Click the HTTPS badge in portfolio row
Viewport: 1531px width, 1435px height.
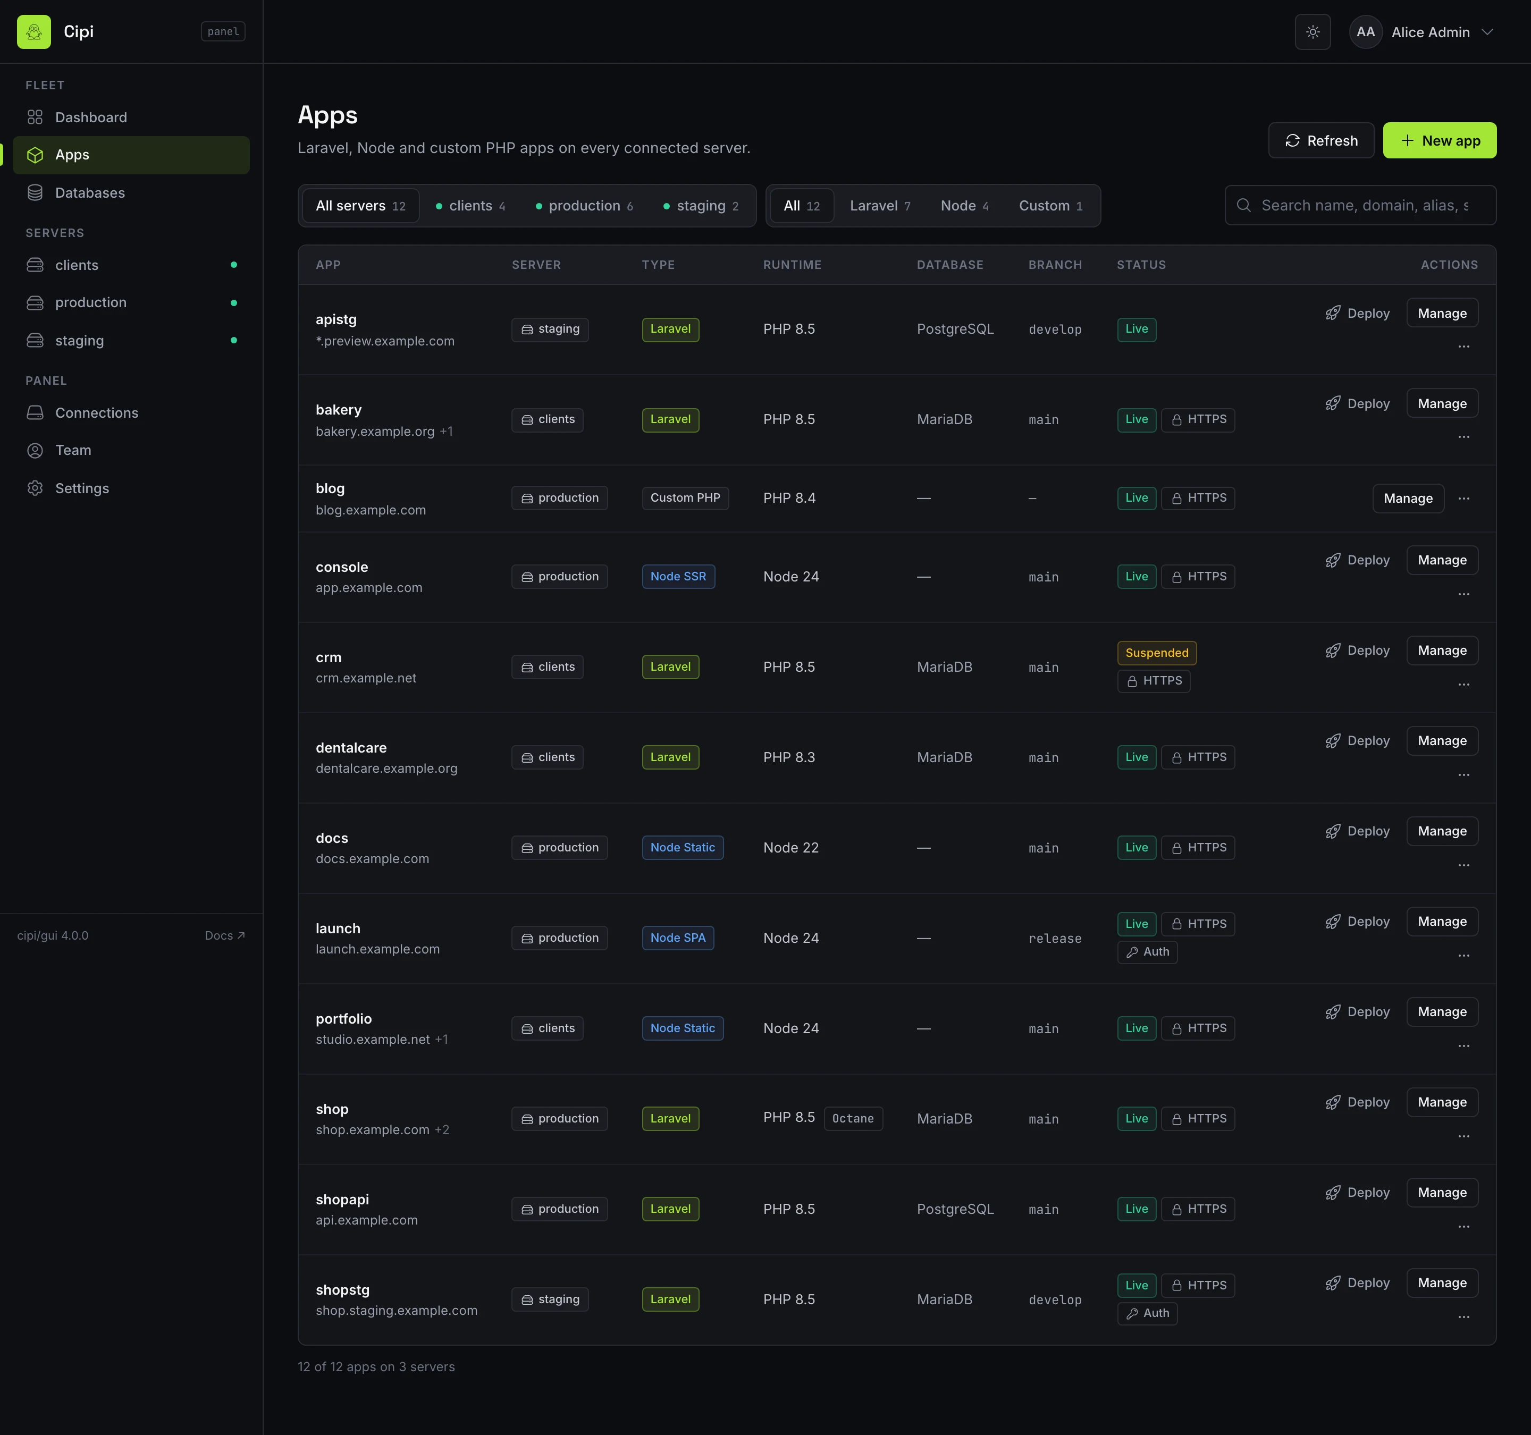pos(1198,1028)
